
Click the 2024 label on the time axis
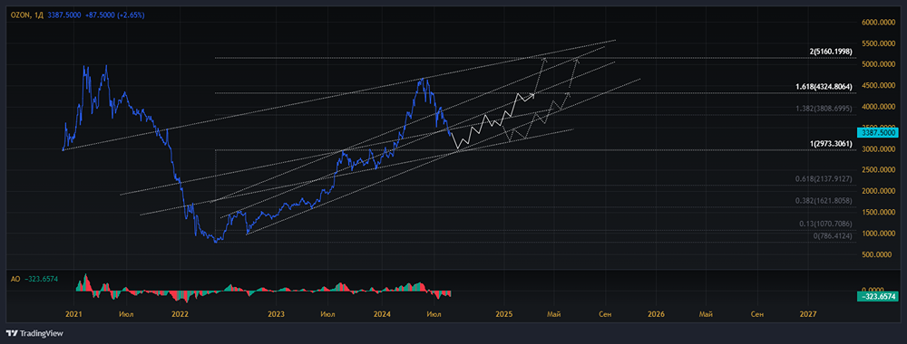383,314
